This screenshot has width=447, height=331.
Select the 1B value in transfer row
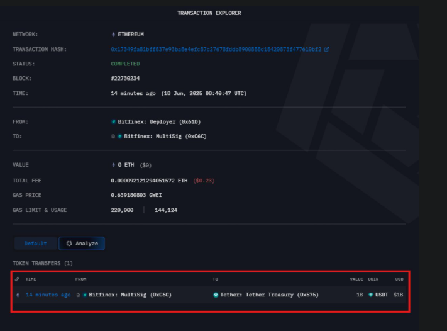360,295
